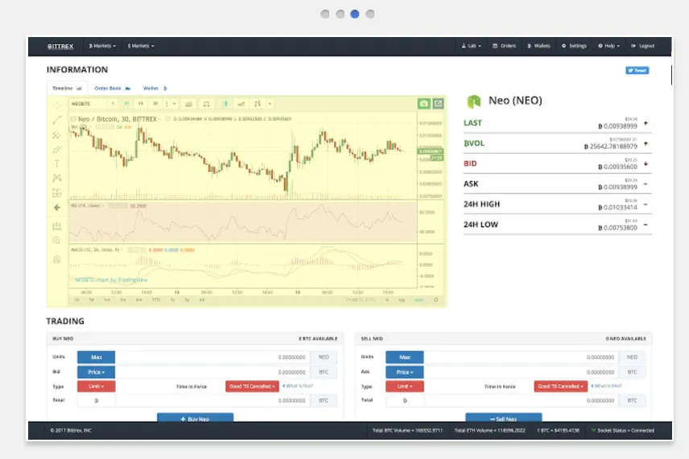
Task: Click the page vertical scrollbar
Action: pos(671,75)
